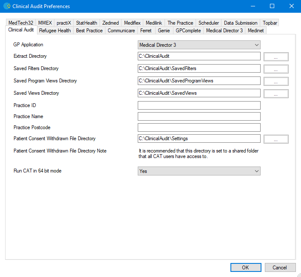This screenshot has height=277, width=301.
Task: Switch to the Best Practice tab
Action: 89,31
